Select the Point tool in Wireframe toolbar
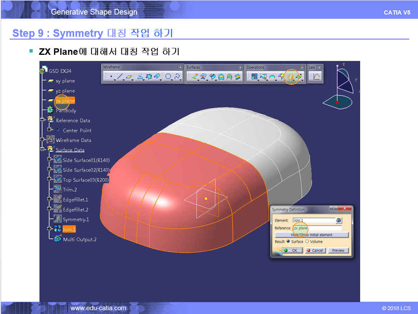This screenshot has width=418, height=314. [111, 77]
